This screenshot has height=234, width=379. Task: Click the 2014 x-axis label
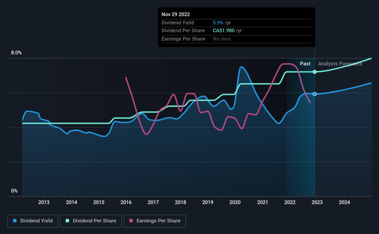click(72, 202)
